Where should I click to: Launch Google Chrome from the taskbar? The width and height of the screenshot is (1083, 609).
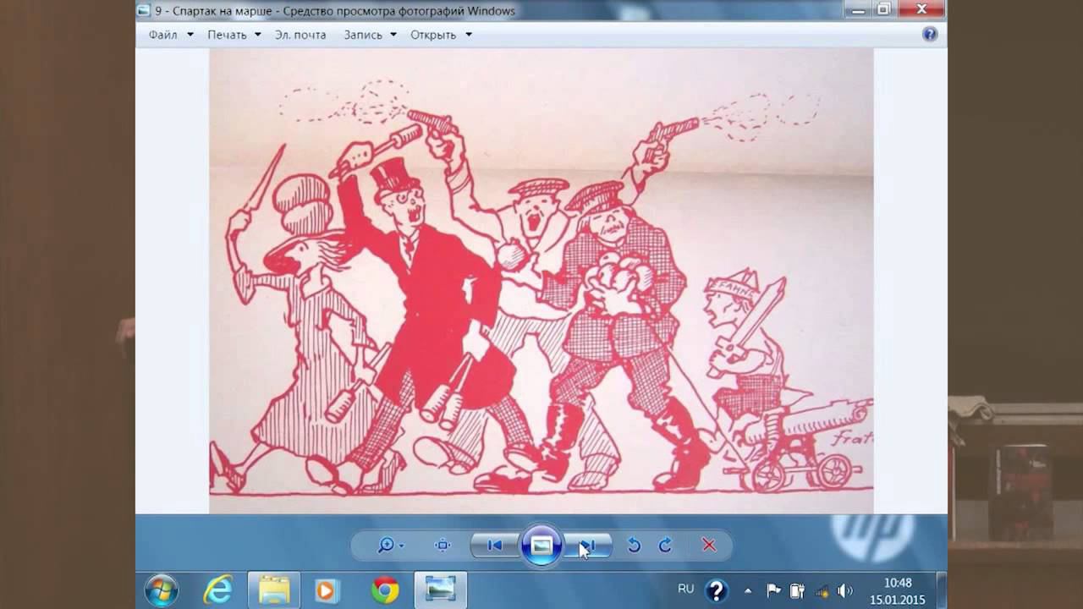pos(385,590)
